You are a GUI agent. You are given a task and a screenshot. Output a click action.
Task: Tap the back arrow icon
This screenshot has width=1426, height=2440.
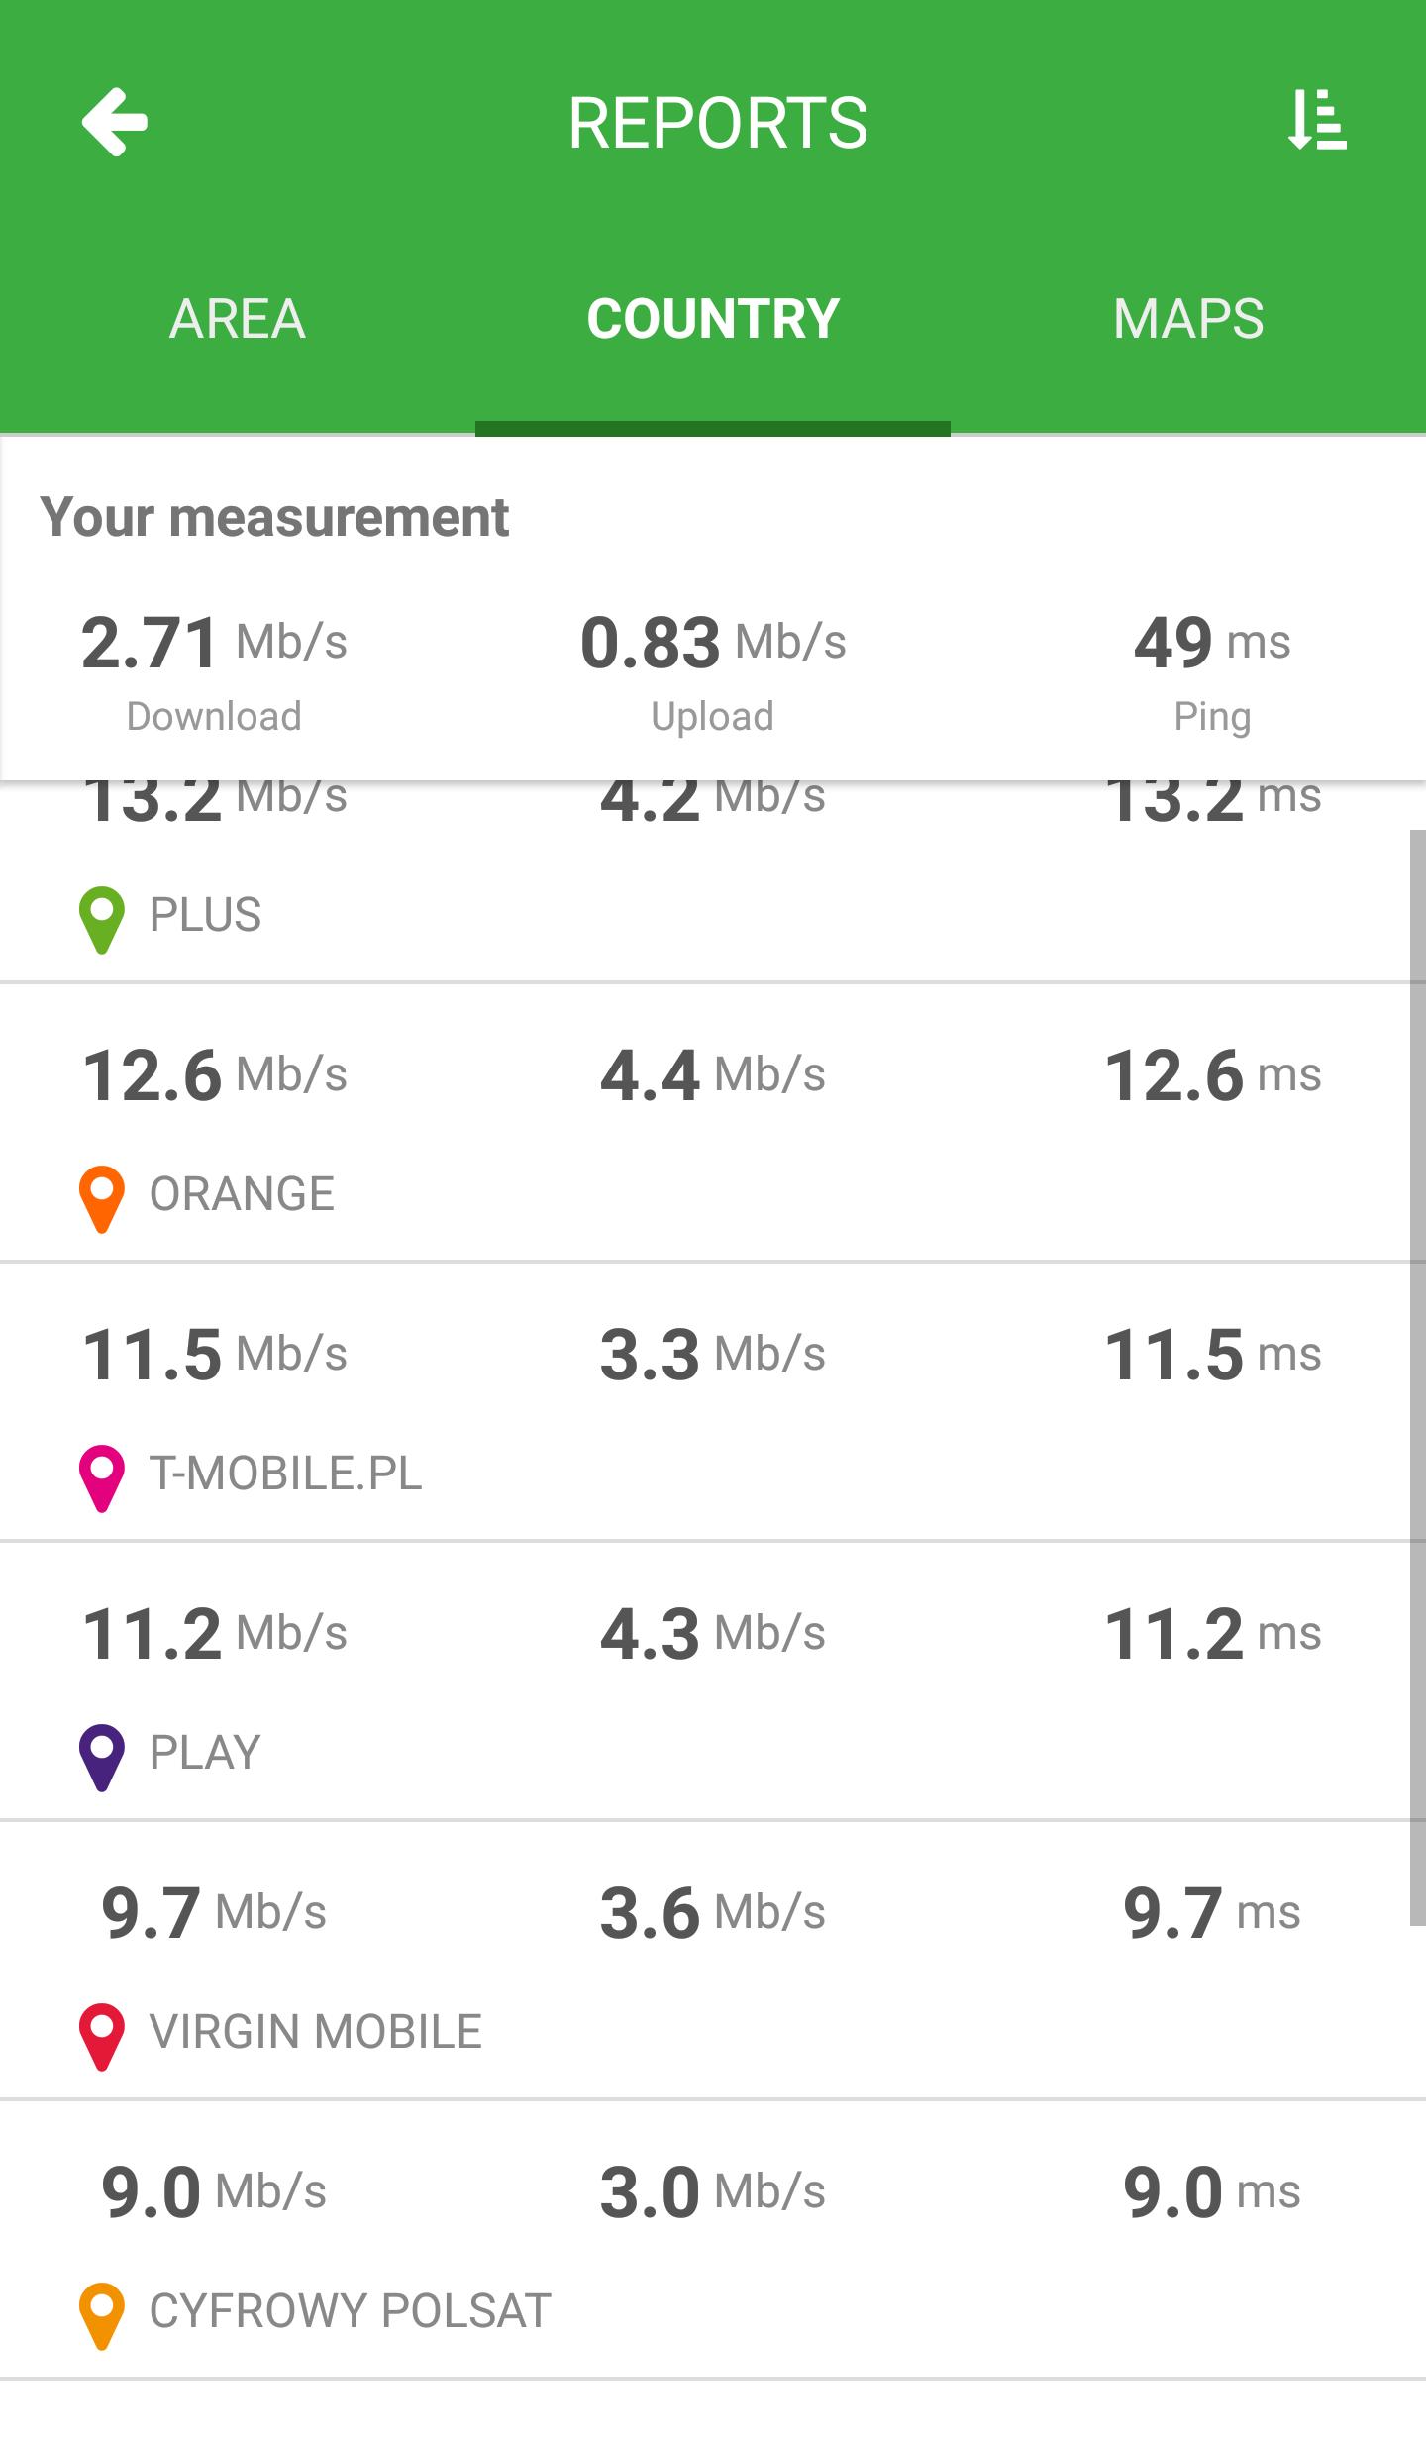point(115,122)
